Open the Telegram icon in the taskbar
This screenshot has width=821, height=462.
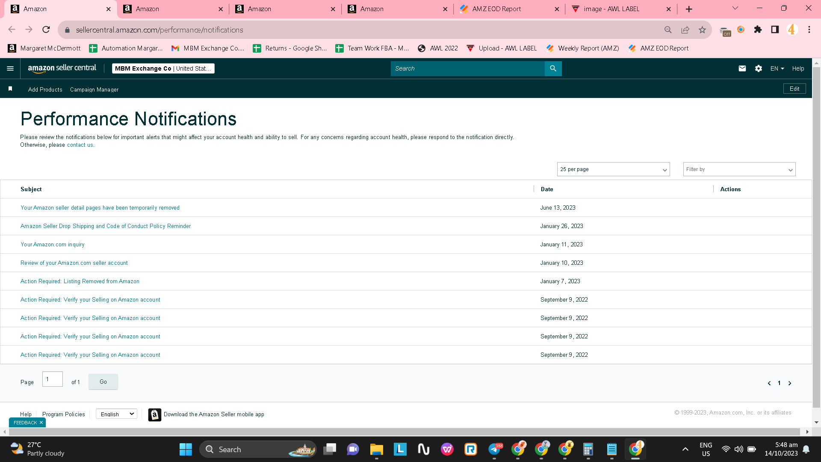494,450
